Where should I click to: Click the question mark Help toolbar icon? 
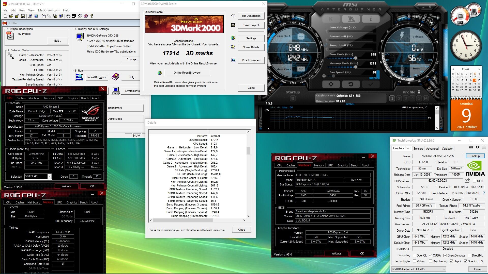pos(92,16)
